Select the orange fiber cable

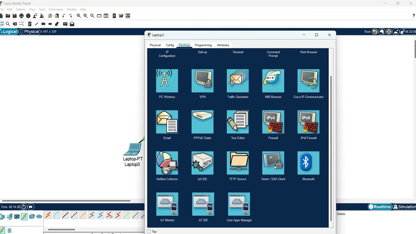pos(83,215)
